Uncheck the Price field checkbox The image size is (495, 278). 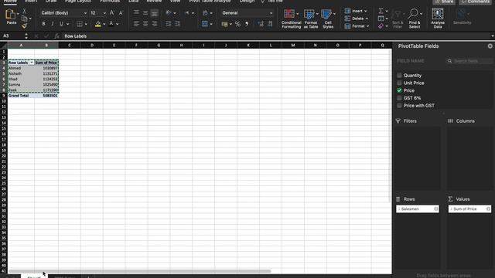(x=399, y=90)
